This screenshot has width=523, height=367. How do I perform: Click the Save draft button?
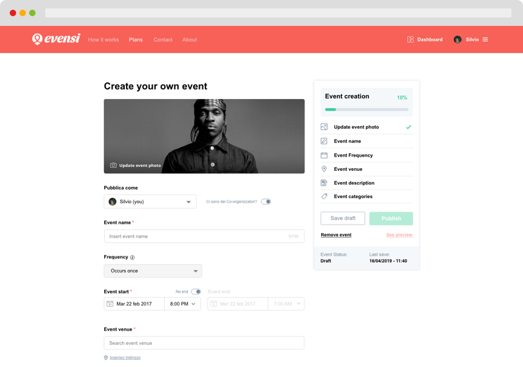pyautogui.click(x=343, y=218)
